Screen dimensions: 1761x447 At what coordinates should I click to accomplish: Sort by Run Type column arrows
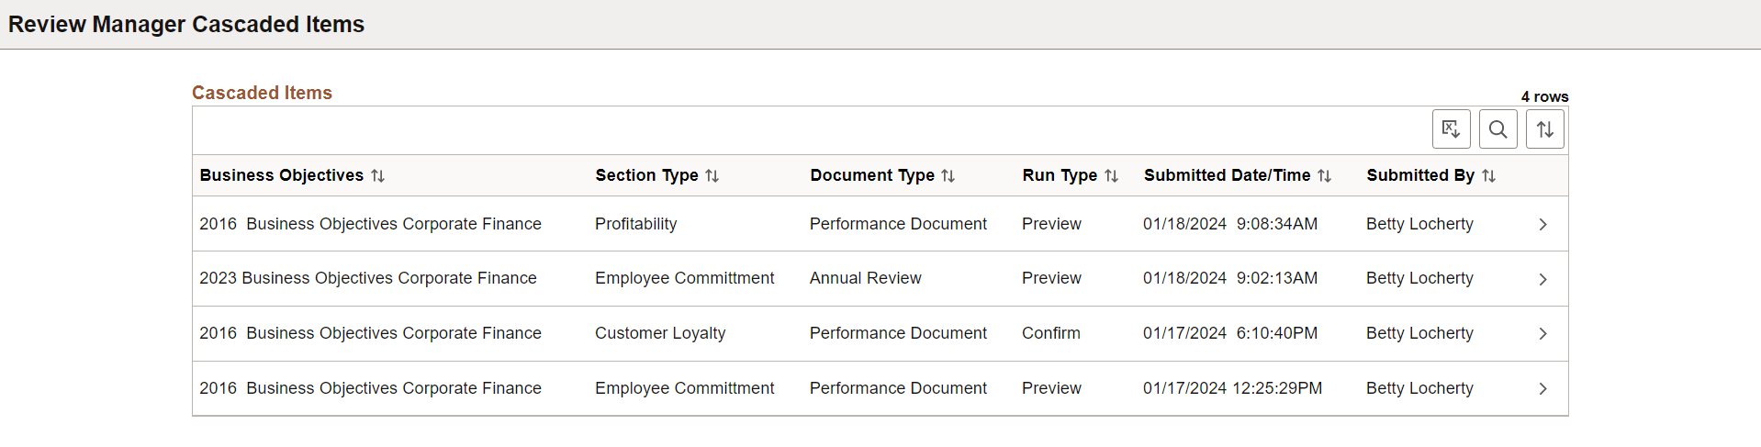(1111, 176)
